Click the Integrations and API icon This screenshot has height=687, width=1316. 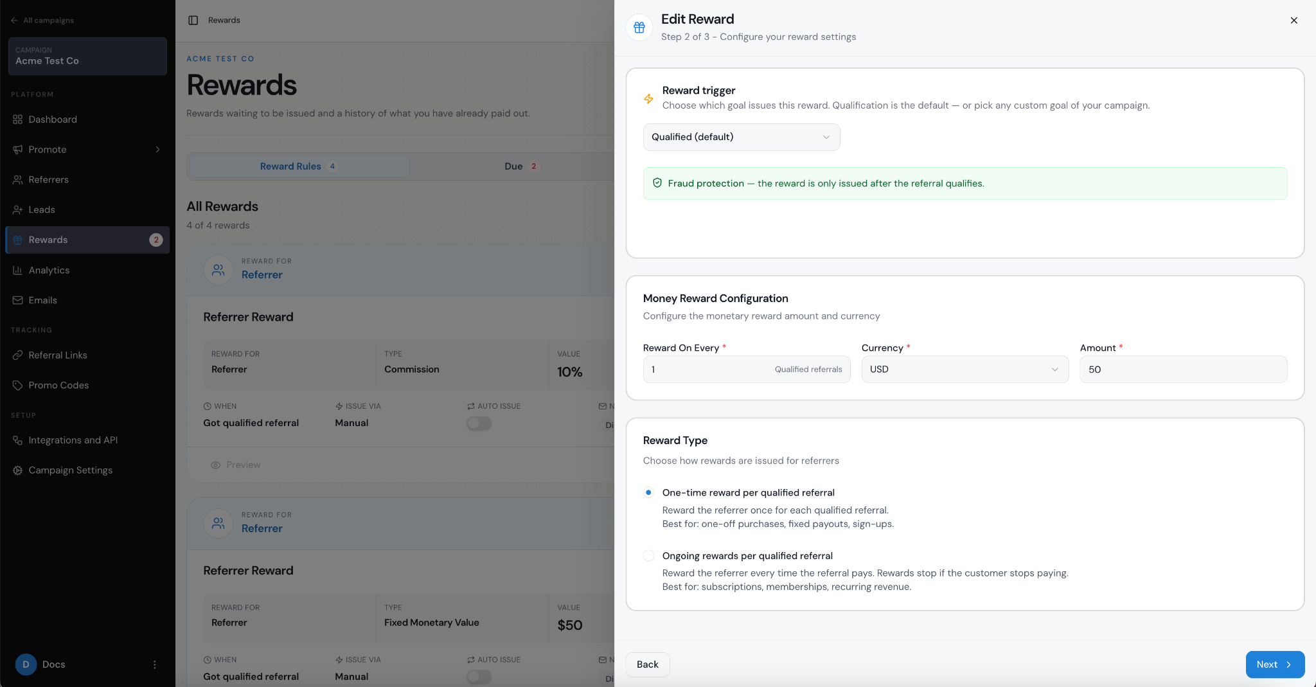[17, 440]
